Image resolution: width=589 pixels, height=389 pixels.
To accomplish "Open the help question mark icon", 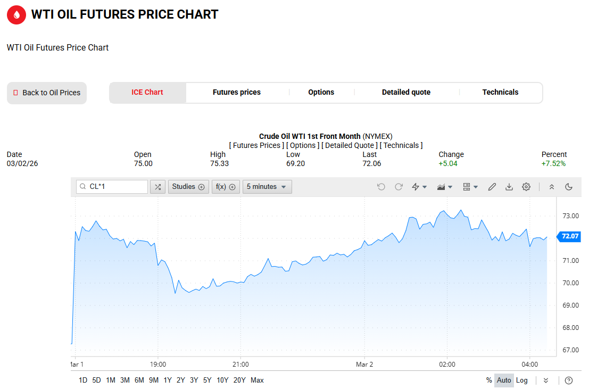I will coord(569,380).
